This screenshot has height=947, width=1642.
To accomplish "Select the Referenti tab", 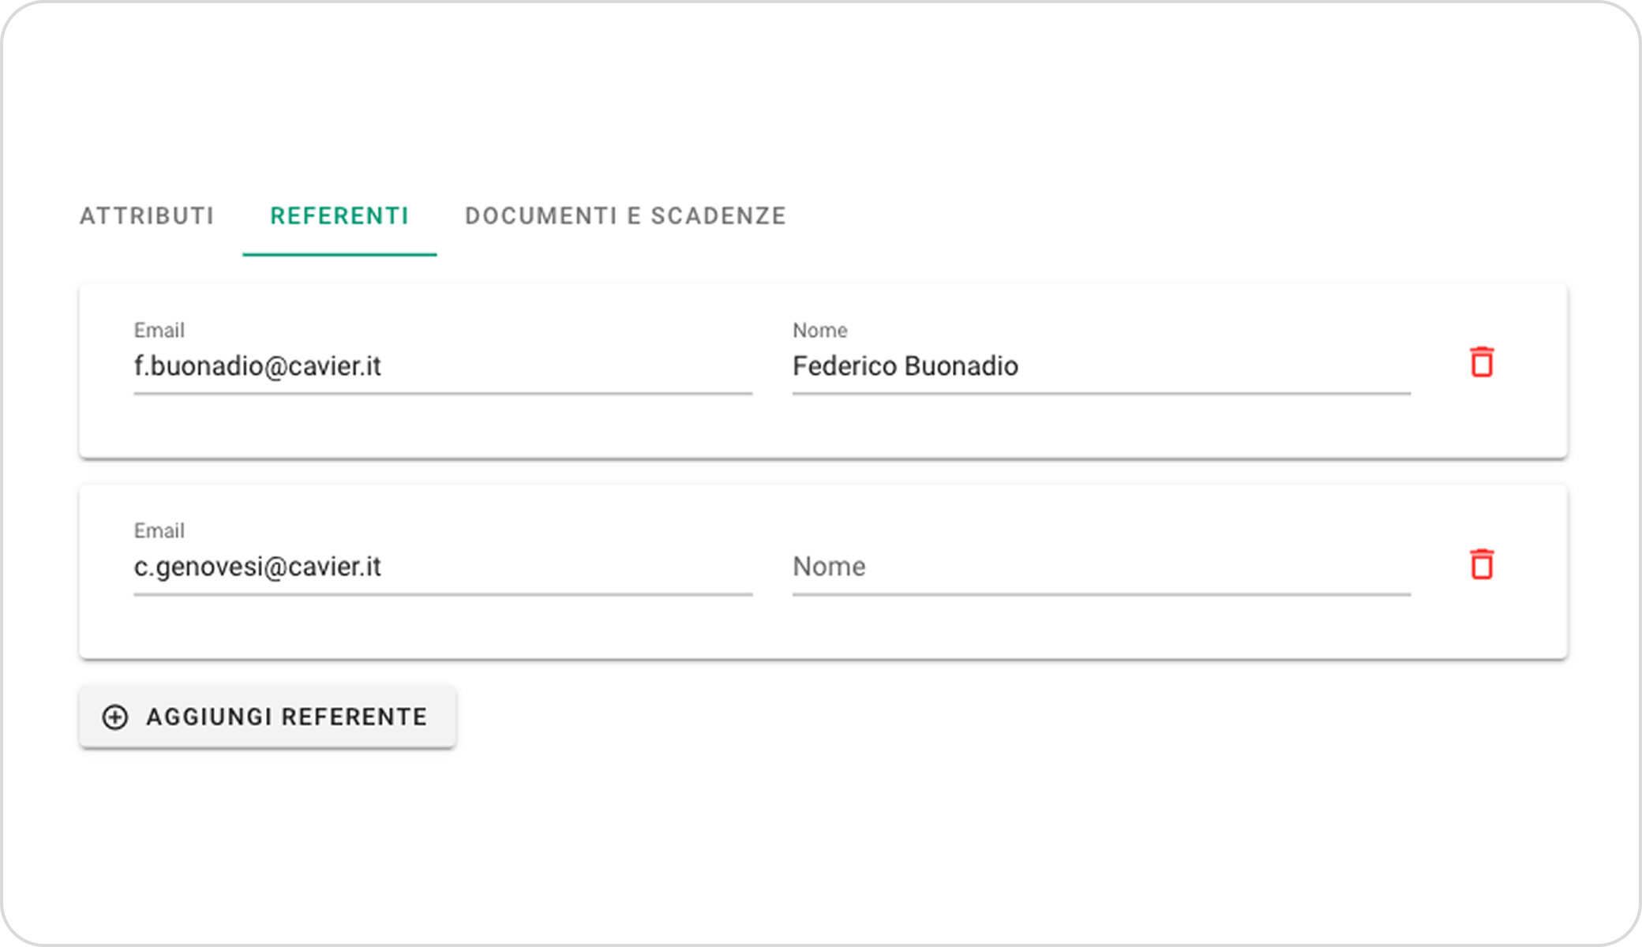I will pos(339,216).
